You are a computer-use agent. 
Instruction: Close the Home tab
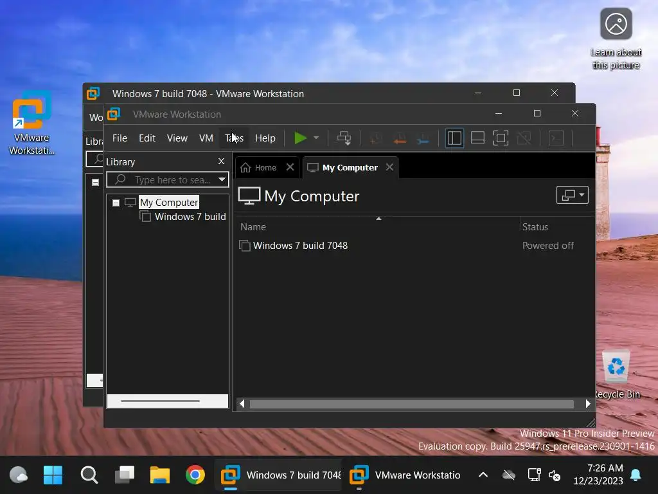coord(290,167)
